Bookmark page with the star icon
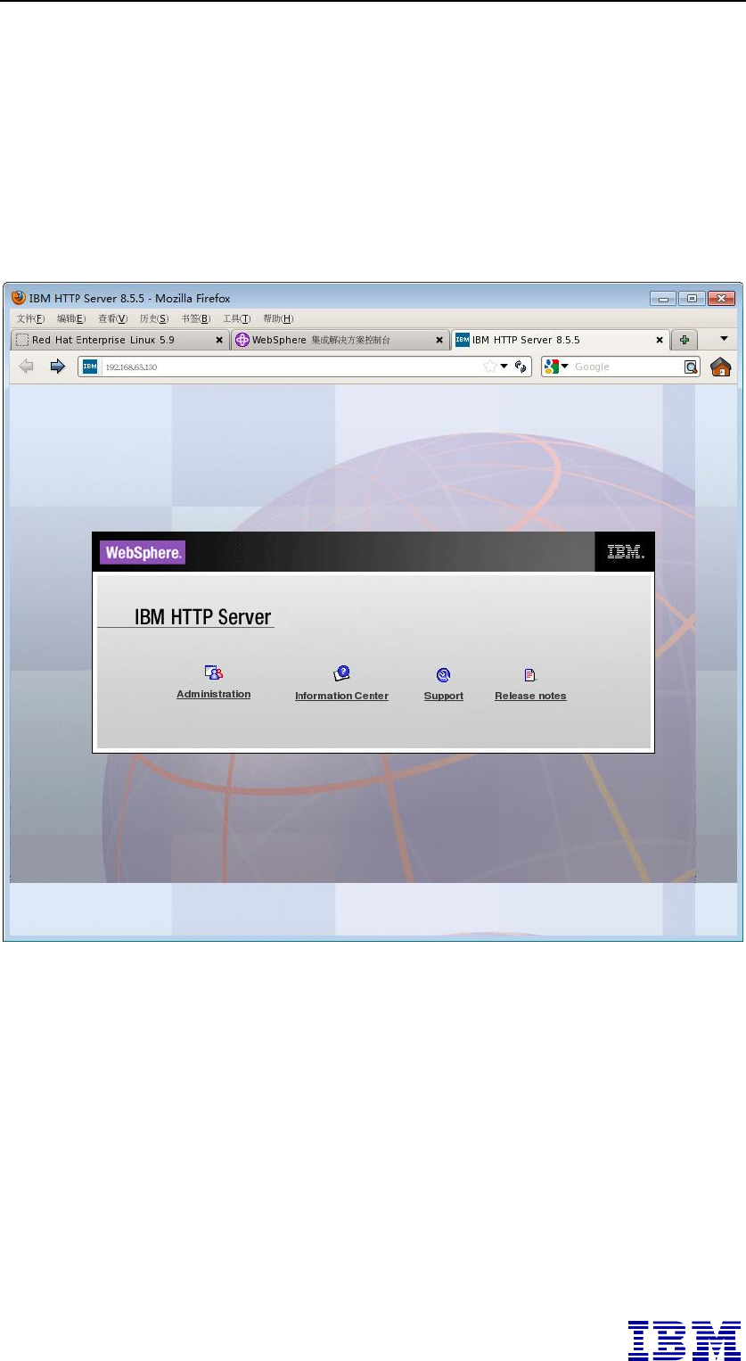This screenshot has width=746, height=1361. pos(489,367)
